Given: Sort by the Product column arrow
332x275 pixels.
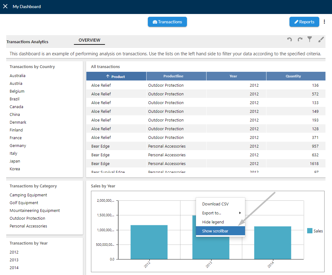Looking at the screenshot, I should pyautogui.click(x=107, y=76).
